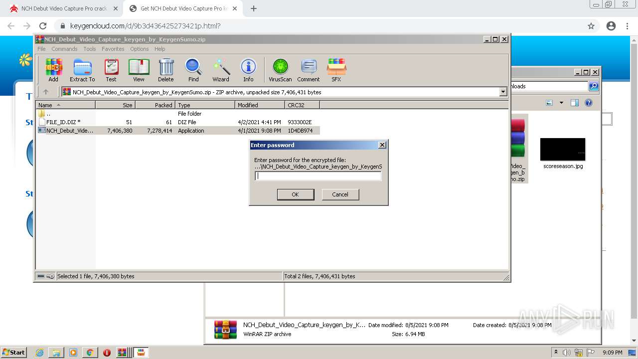Open the Help menu
Viewport: 638px width, 359px height.
(159, 49)
